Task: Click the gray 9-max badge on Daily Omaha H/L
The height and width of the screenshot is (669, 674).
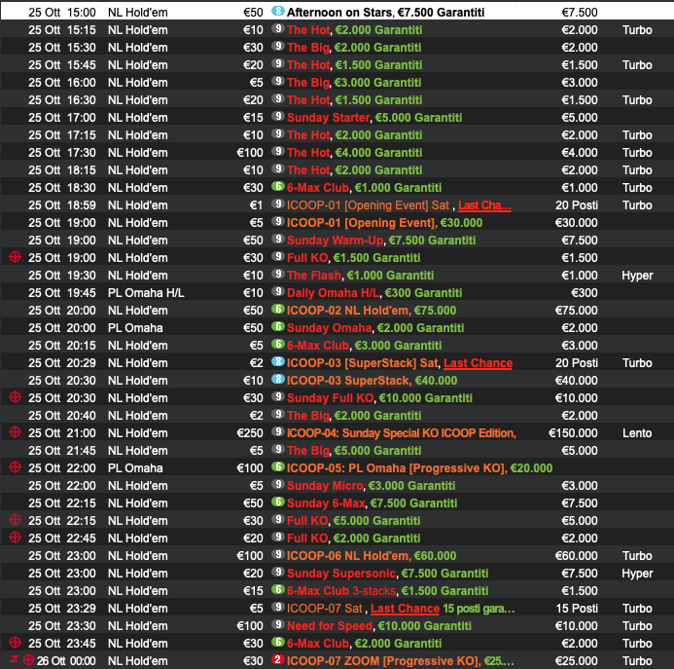Action: 278,292
